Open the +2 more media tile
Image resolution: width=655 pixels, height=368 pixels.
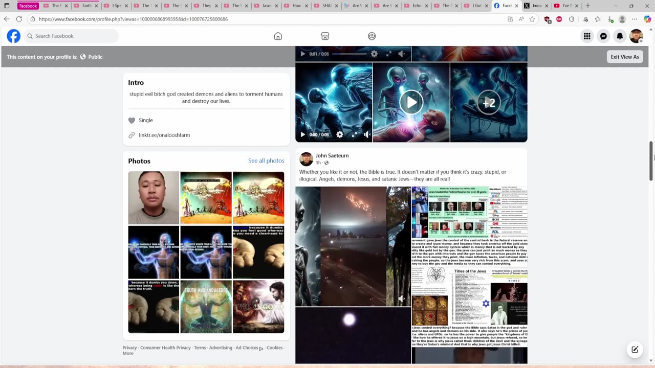pos(489,102)
